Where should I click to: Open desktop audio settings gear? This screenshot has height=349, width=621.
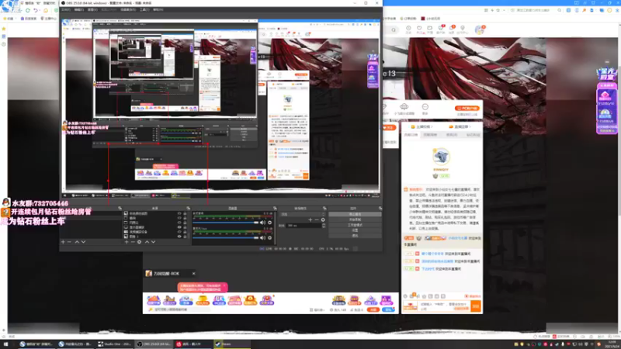pyautogui.click(x=269, y=223)
